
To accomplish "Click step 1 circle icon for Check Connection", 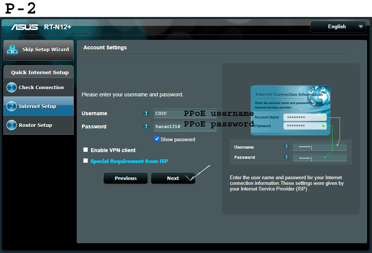I will tap(12, 87).
